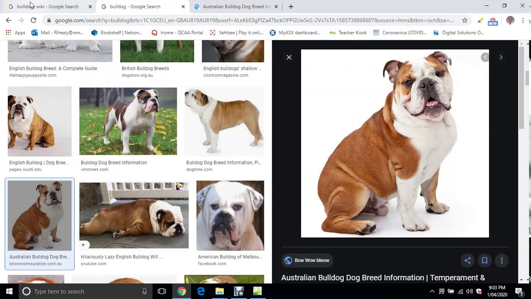Open Chrome from the taskbar

tap(181, 292)
